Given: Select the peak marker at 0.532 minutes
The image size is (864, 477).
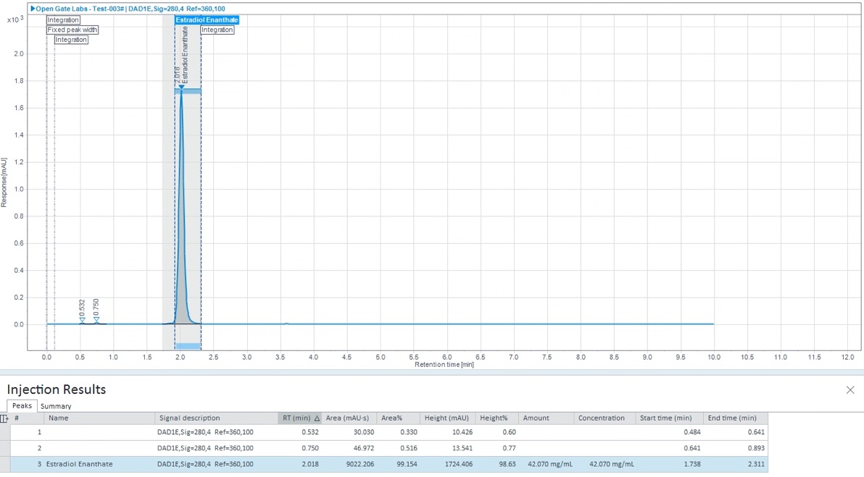Looking at the screenshot, I should (x=82, y=320).
